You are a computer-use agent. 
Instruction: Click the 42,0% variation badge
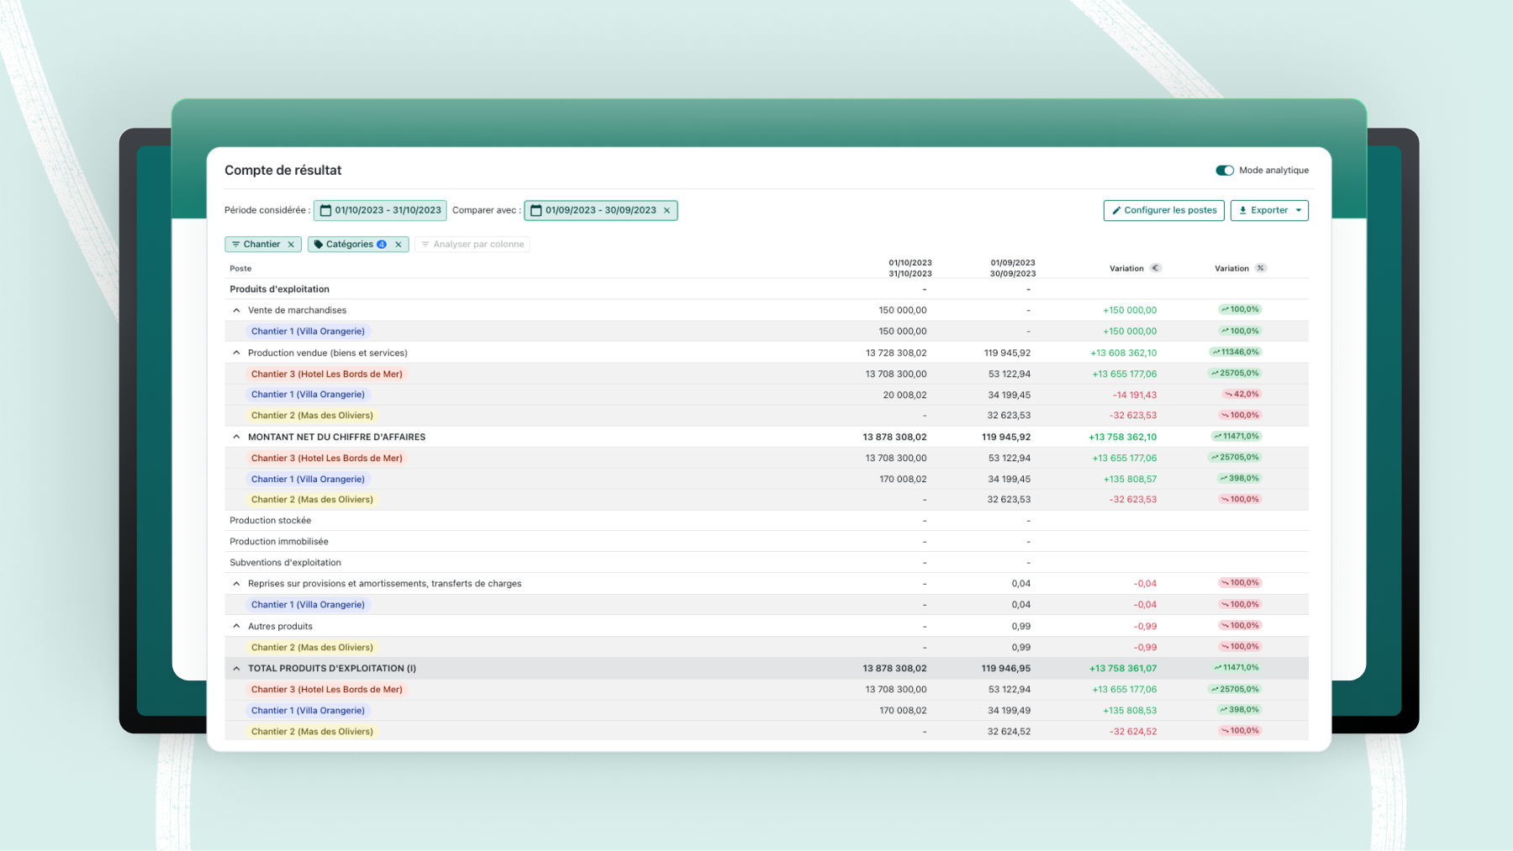(x=1242, y=394)
